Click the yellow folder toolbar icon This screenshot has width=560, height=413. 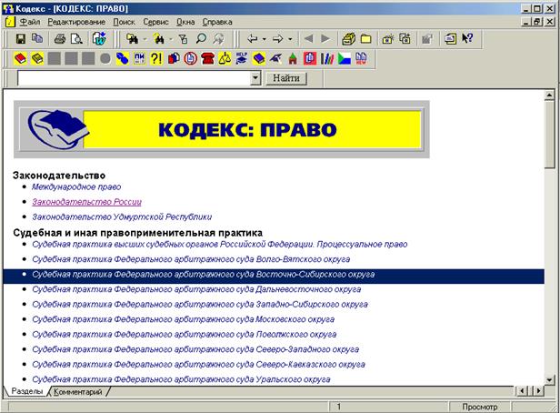365,38
